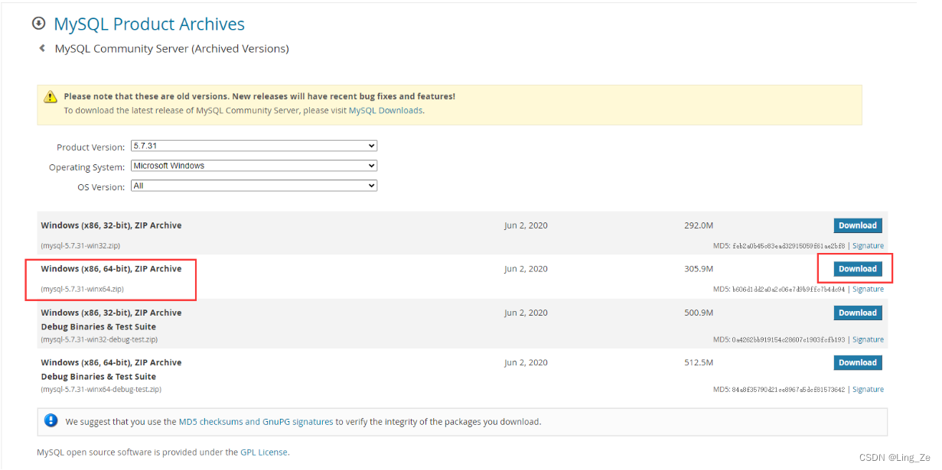
Task: Click the Jun 2, 2020 date in 292.0M row
Action: (x=526, y=225)
